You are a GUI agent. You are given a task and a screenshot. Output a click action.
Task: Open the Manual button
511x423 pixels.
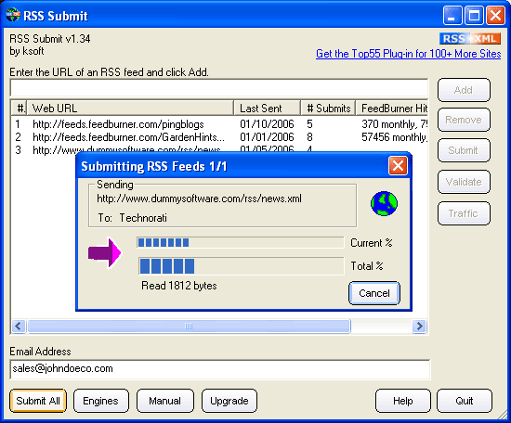pyautogui.click(x=164, y=401)
